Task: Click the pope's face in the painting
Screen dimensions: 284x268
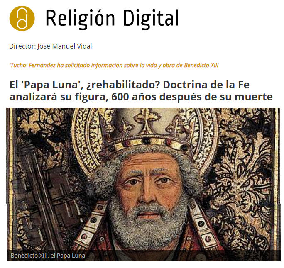Action: pyautogui.click(x=149, y=186)
